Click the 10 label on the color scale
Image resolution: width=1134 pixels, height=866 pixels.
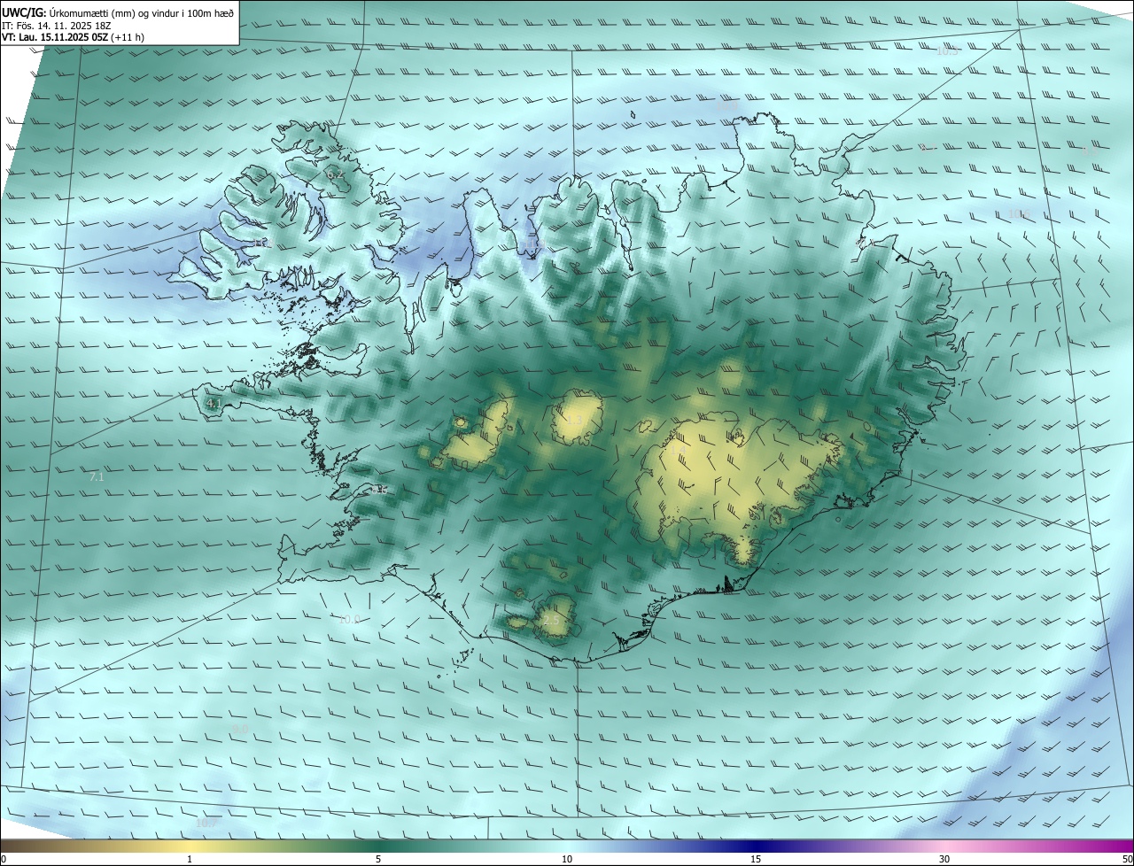(567, 859)
